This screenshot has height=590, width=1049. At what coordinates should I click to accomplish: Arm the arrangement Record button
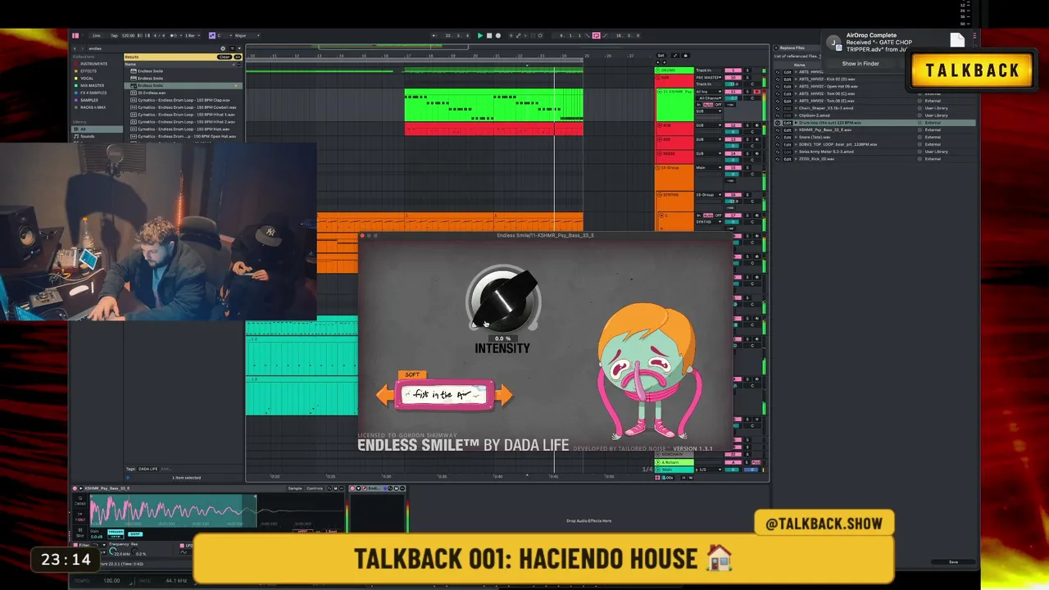pos(498,35)
